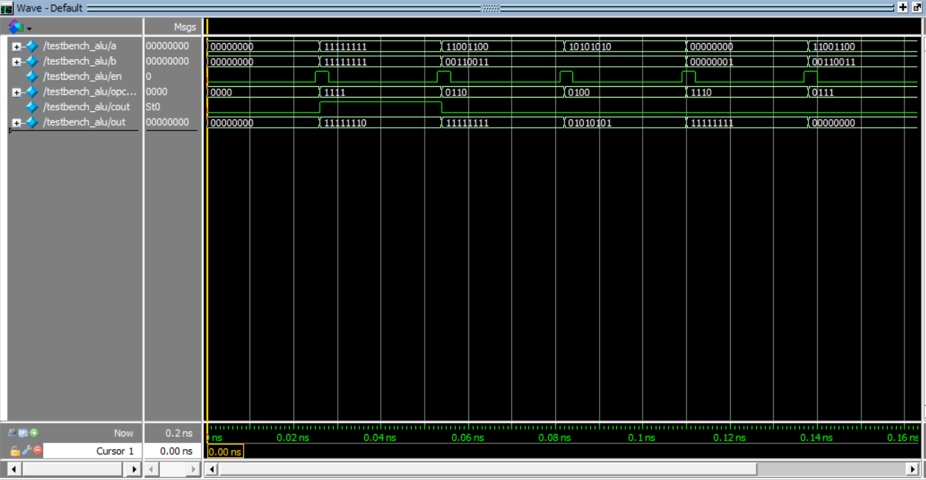Click the diamond icon of the opcode signal
Screen dimensions: 926x480
[32, 91]
